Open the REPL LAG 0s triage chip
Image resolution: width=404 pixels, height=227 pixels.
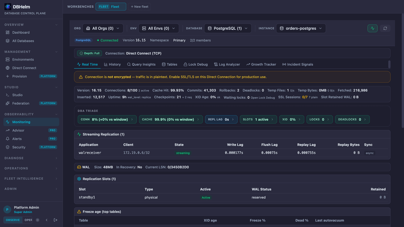[221, 119]
